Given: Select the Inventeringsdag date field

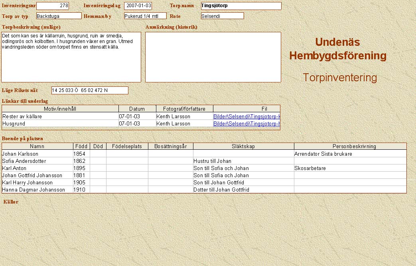Looking at the screenshot, I should point(138,6).
